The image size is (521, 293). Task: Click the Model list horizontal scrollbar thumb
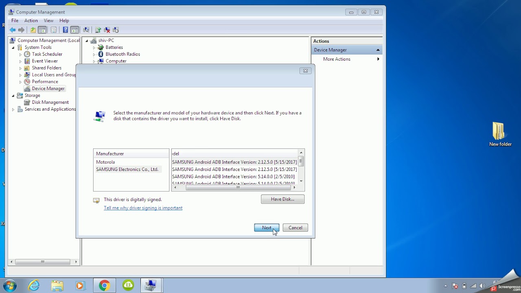238,188
